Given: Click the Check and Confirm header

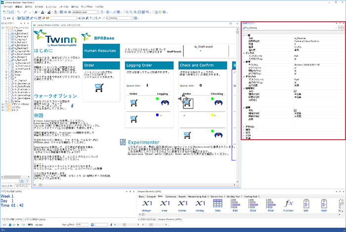Looking at the screenshot, I should pos(203,65).
